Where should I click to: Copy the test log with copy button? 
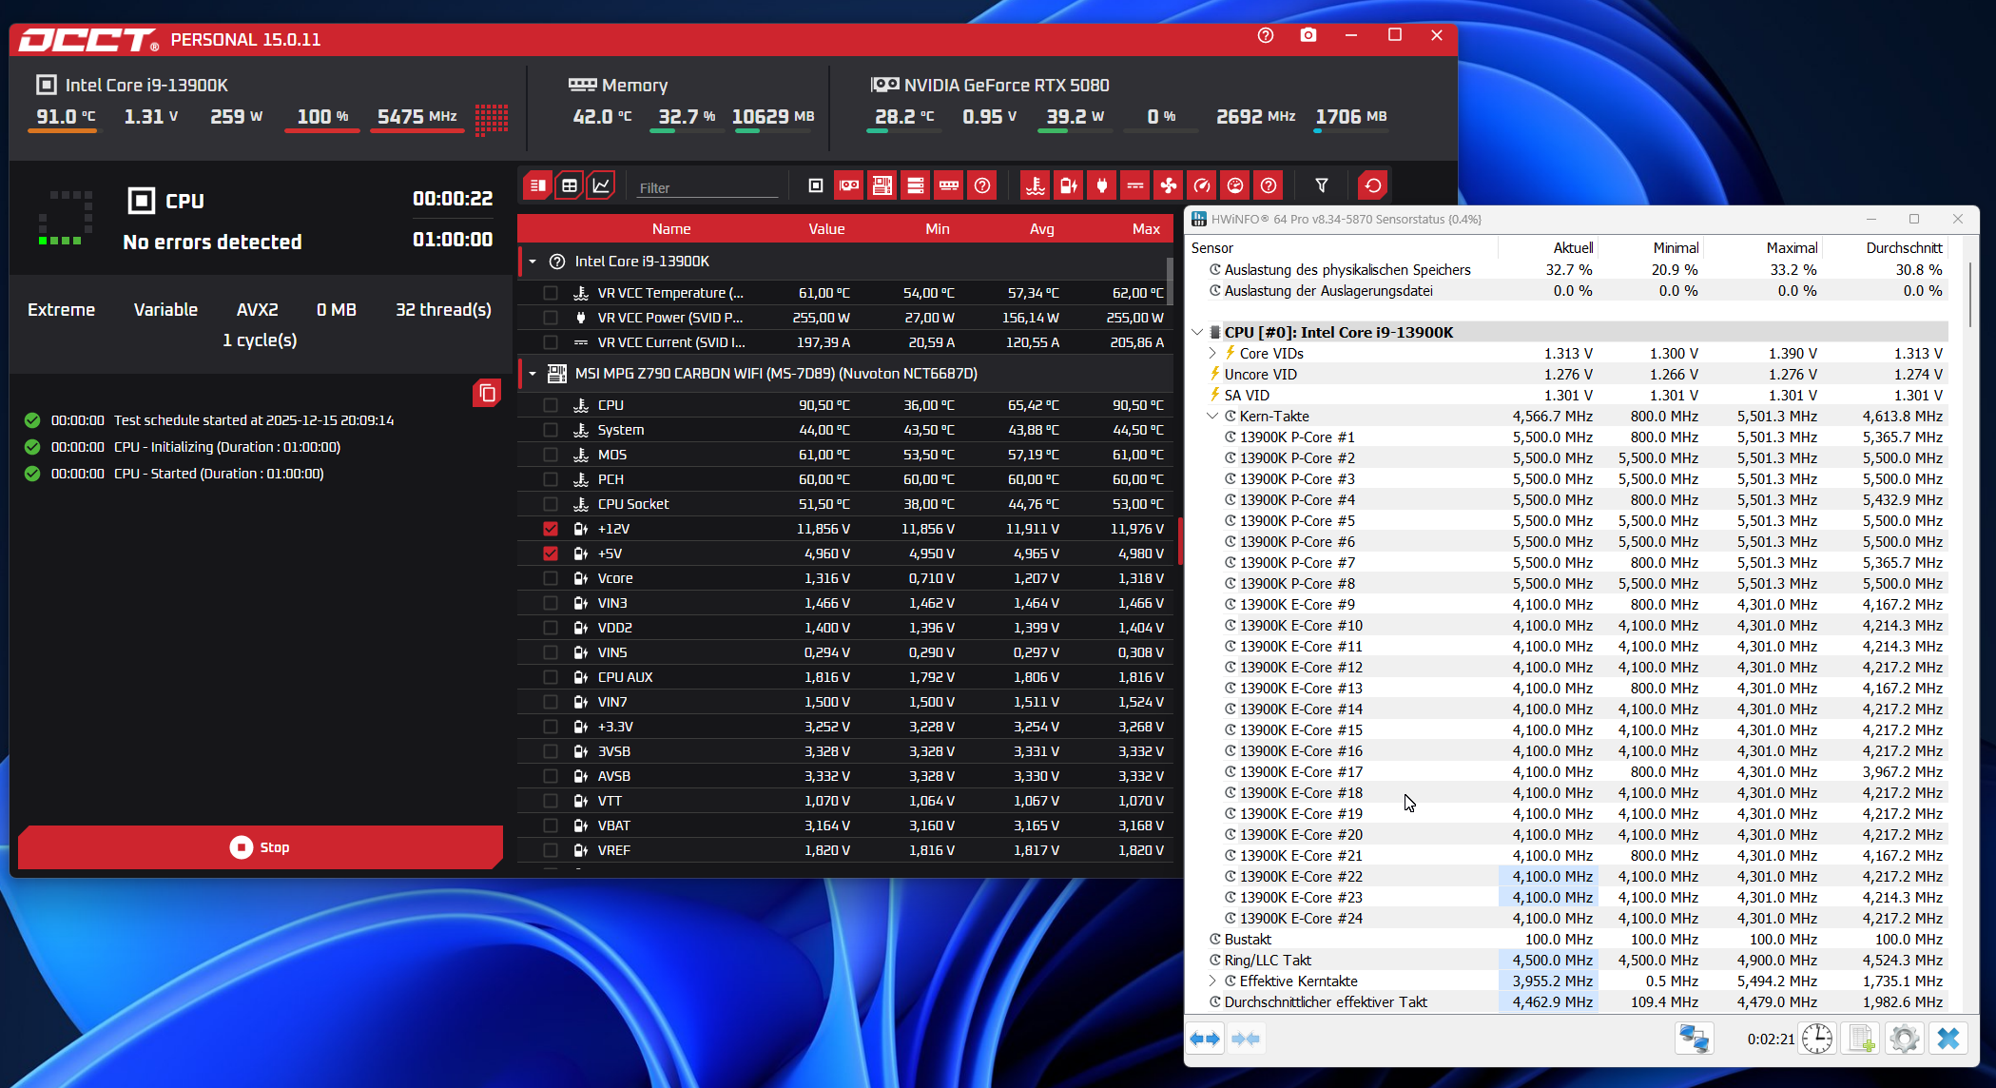[x=487, y=393]
